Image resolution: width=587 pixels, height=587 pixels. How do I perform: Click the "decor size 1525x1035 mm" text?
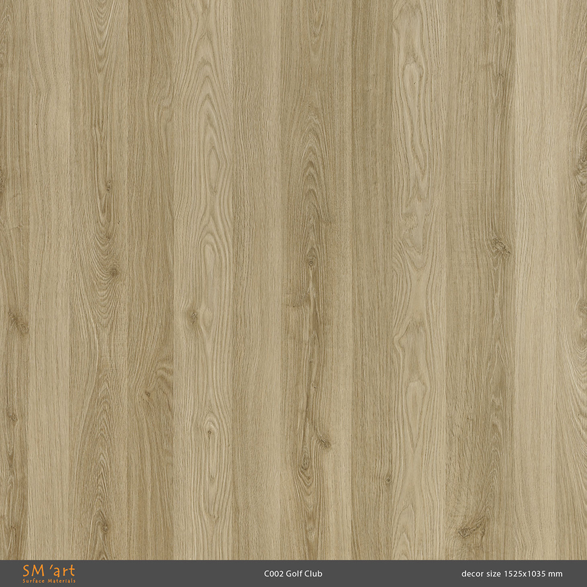pyautogui.click(x=511, y=574)
